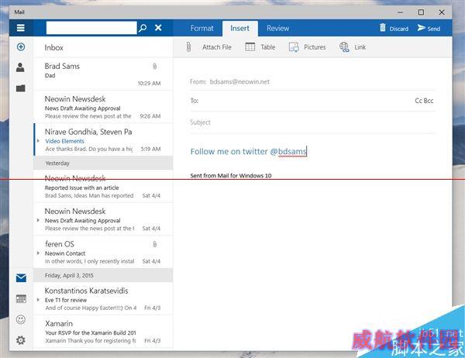
Task: Expand the Neowin Contact conversation
Action: point(38,253)
